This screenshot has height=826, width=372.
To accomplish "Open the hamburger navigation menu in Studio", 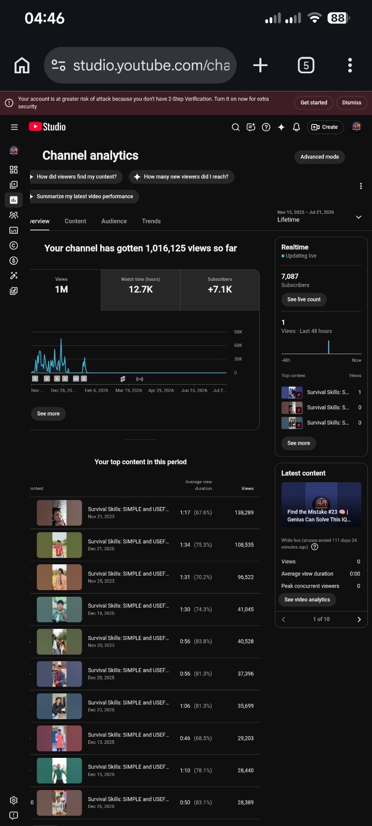I will [x=14, y=127].
